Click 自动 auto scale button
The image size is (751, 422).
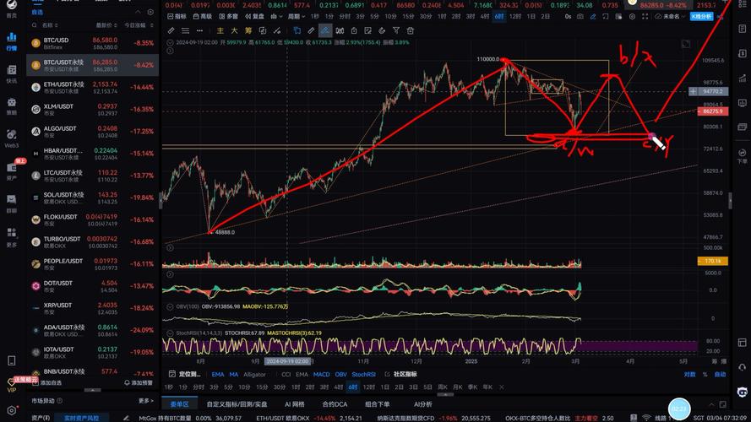721,374
